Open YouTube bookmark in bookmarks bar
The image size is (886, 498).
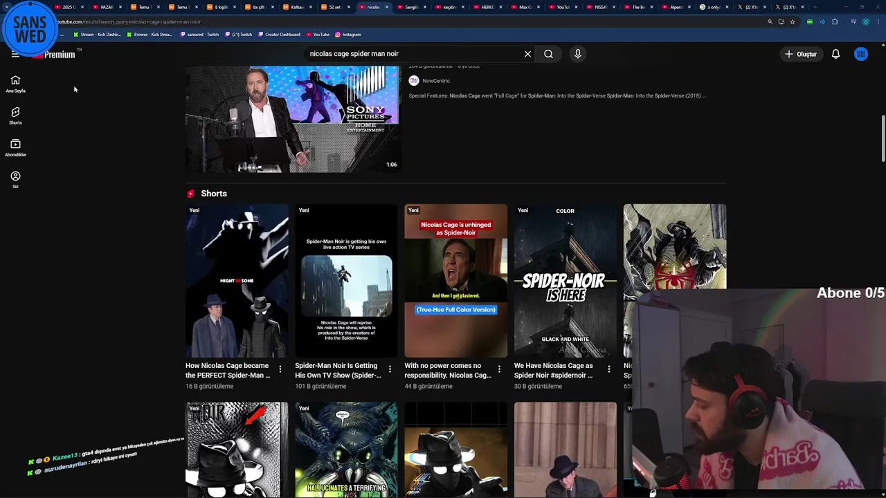[318, 34]
